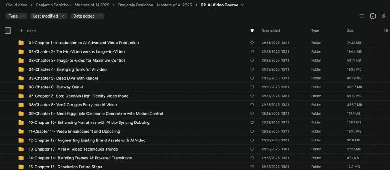Open second Benjamin Benichou breadcrumb folder

[x=155, y=5]
